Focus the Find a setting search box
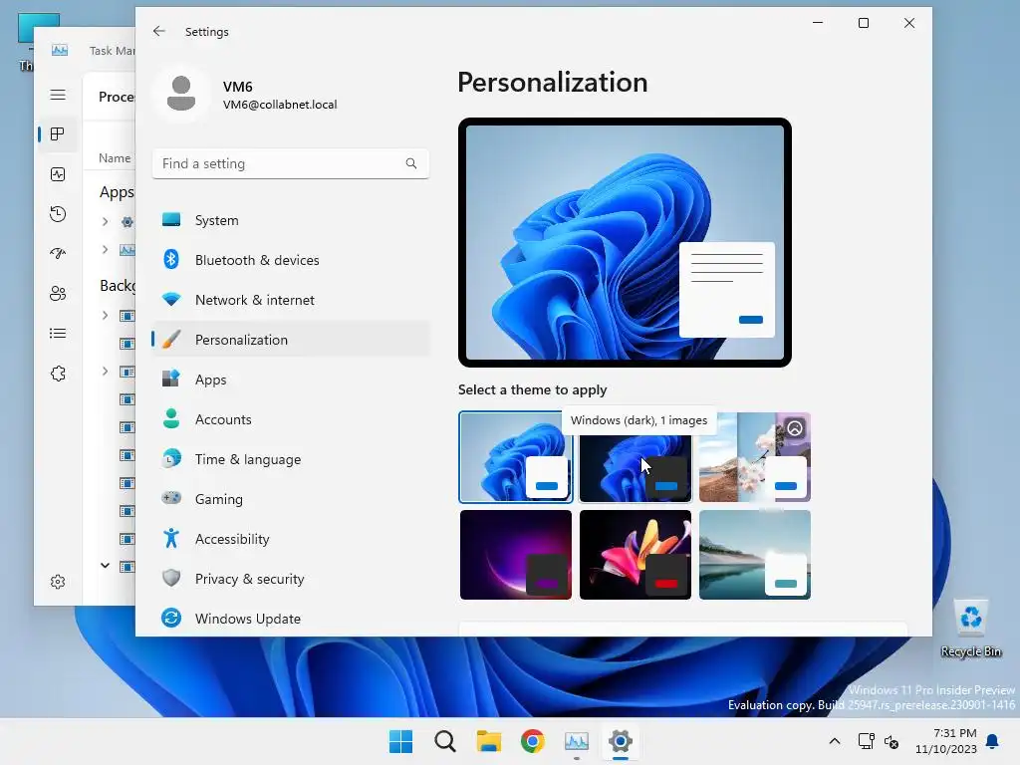 [291, 164]
